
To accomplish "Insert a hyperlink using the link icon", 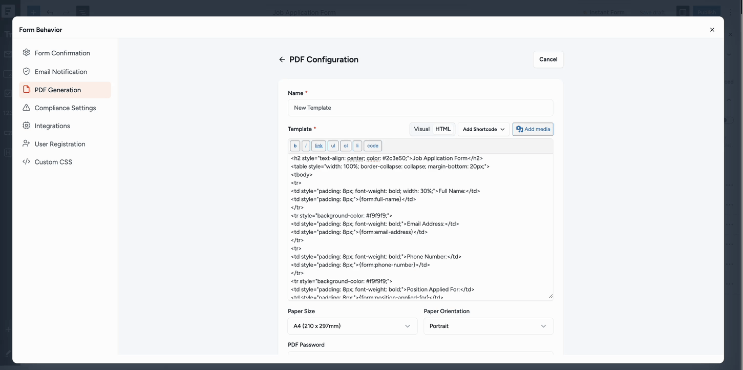I will tap(319, 146).
